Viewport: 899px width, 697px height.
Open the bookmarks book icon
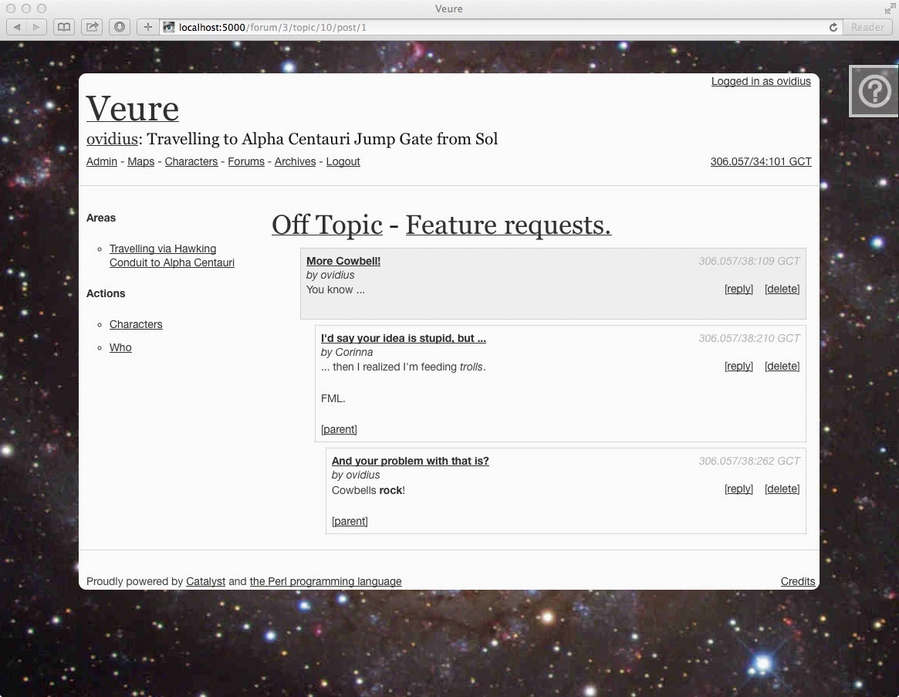coord(63,27)
